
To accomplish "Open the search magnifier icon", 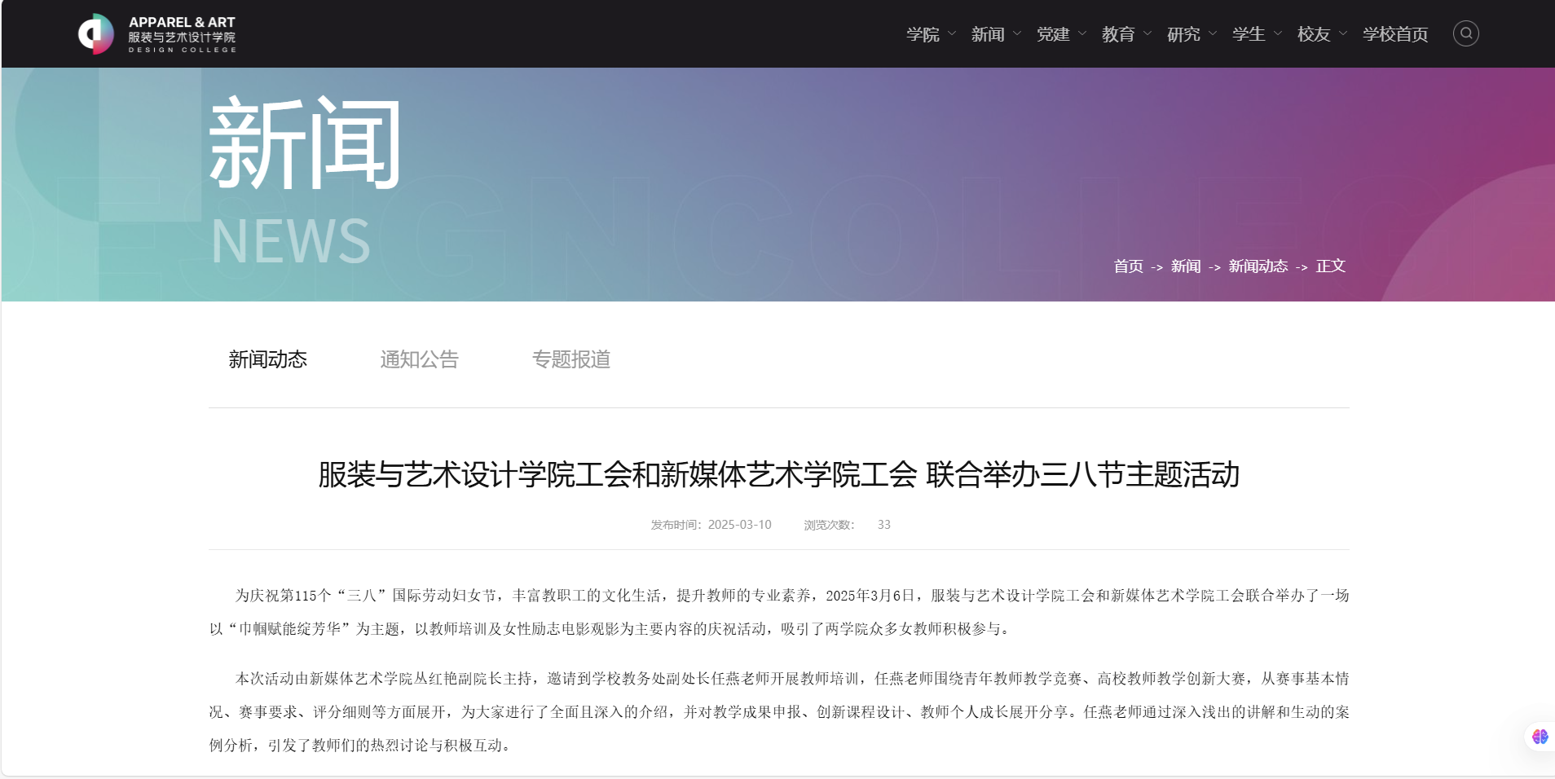I will click(1465, 33).
